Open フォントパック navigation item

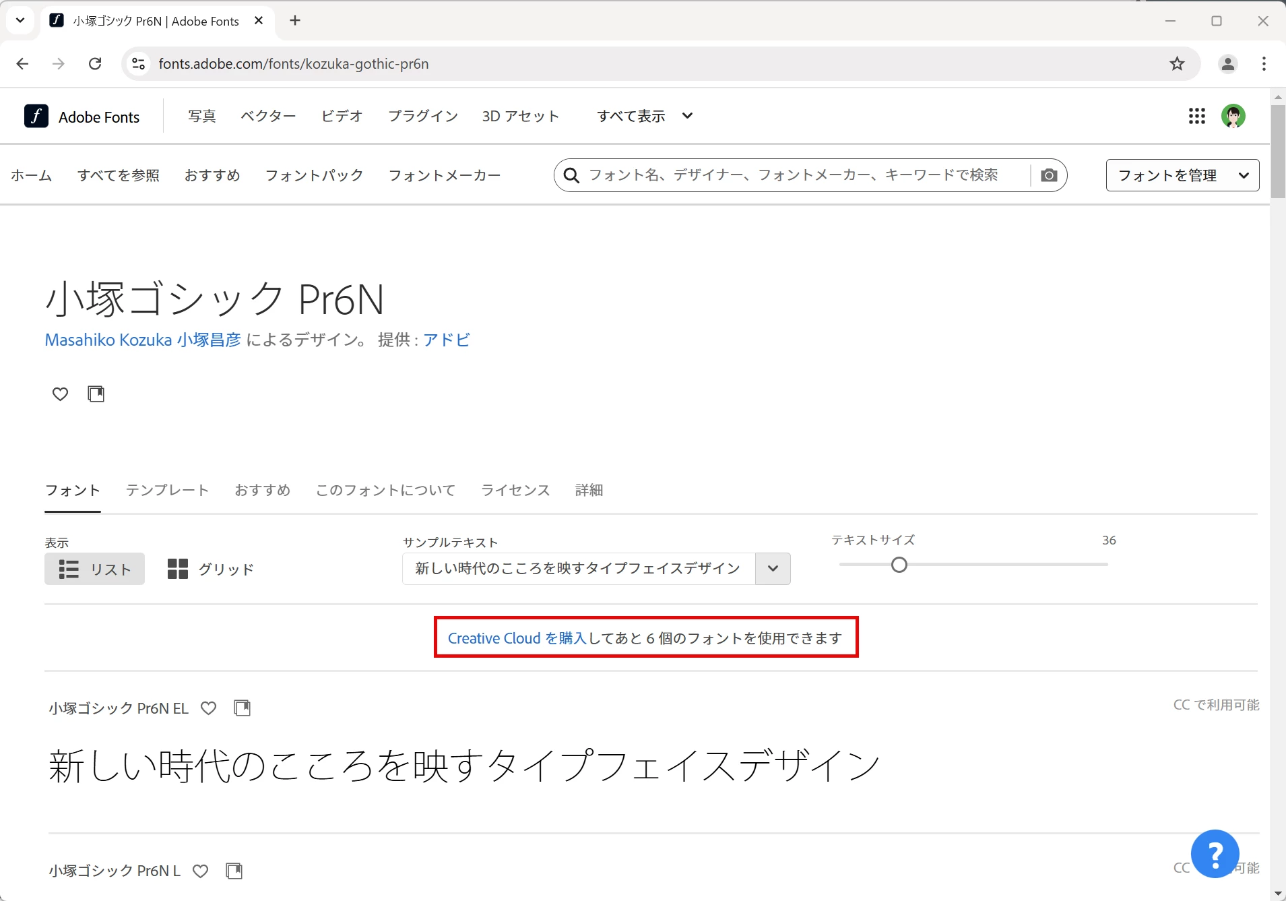(x=315, y=175)
